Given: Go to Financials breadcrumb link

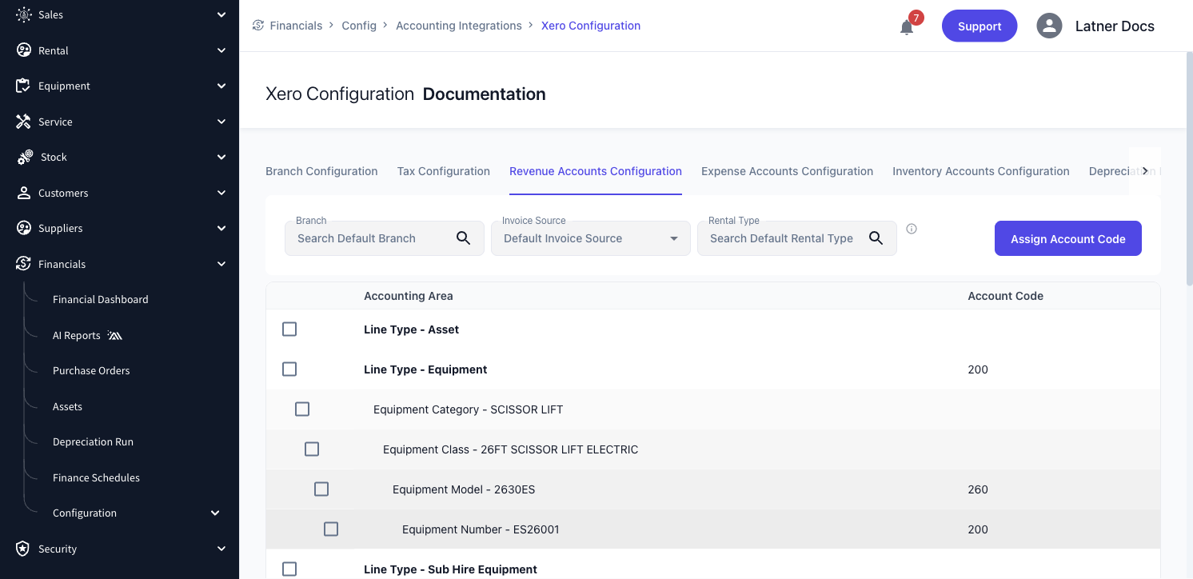Looking at the screenshot, I should point(296,26).
